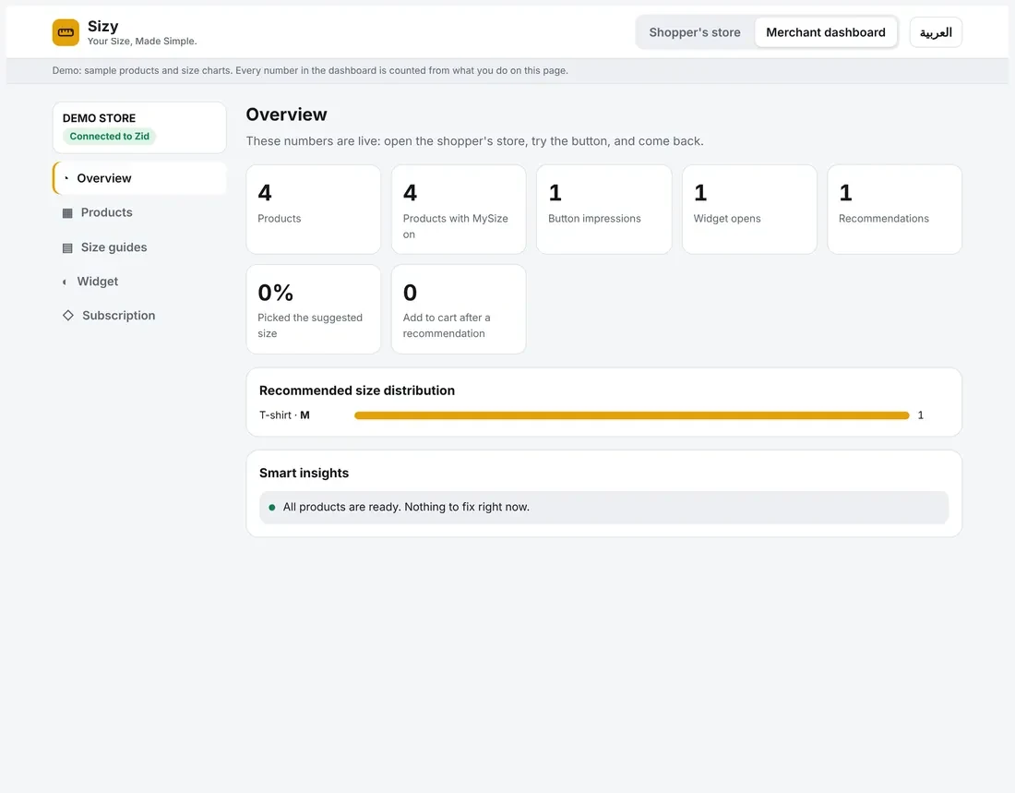The height and width of the screenshot is (793, 1015).
Task: Click the Picked the suggested size card
Action: (x=314, y=309)
